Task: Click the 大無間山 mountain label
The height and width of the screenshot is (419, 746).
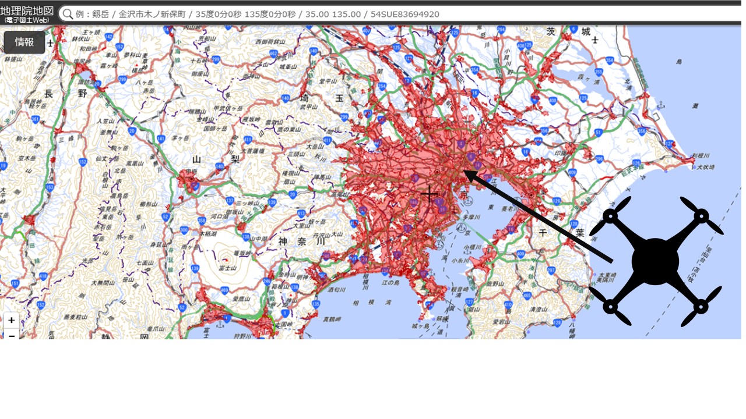Action: 103,283
